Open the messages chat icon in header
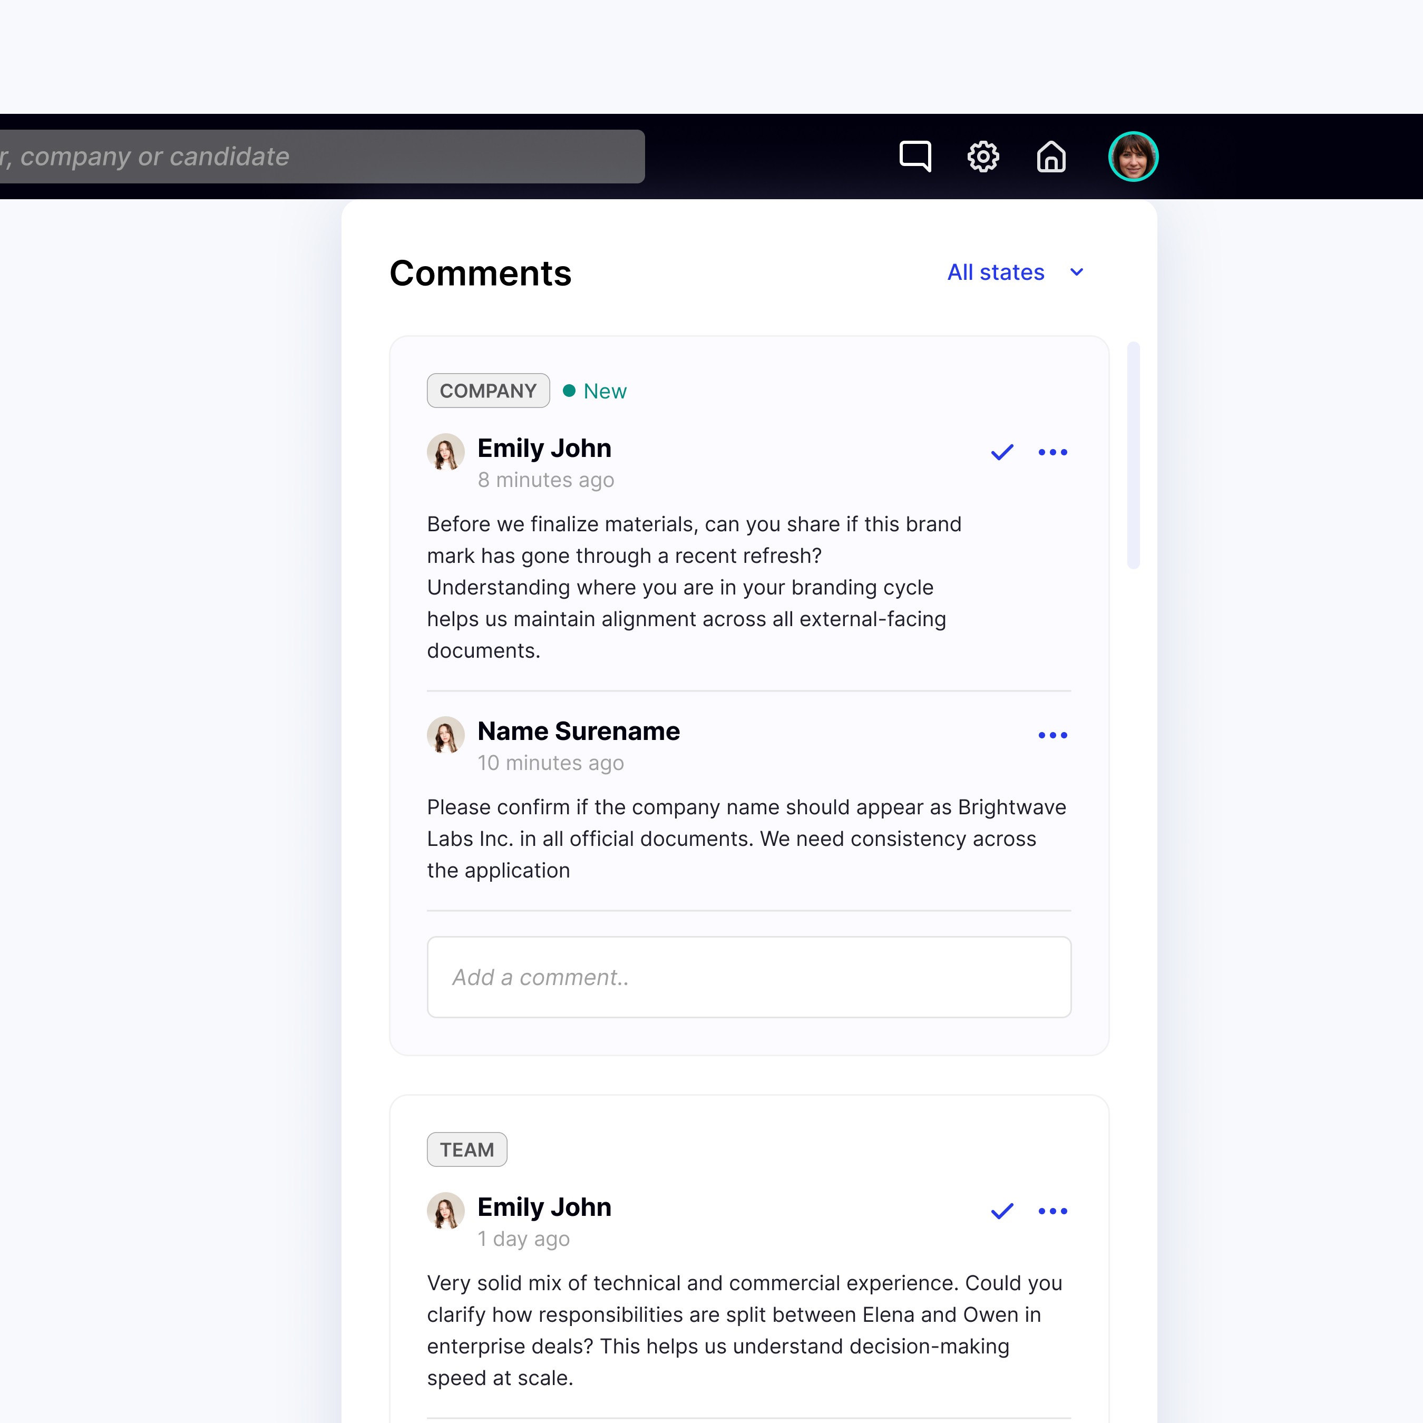Screen dimensions: 1423x1423 point(915,156)
